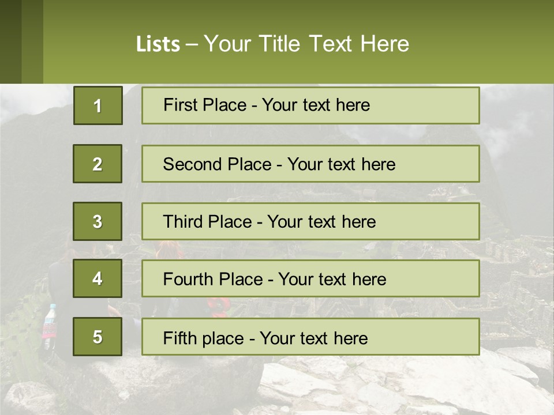Select the Fifth place text box
554x415 pixels.
point(310,337)
